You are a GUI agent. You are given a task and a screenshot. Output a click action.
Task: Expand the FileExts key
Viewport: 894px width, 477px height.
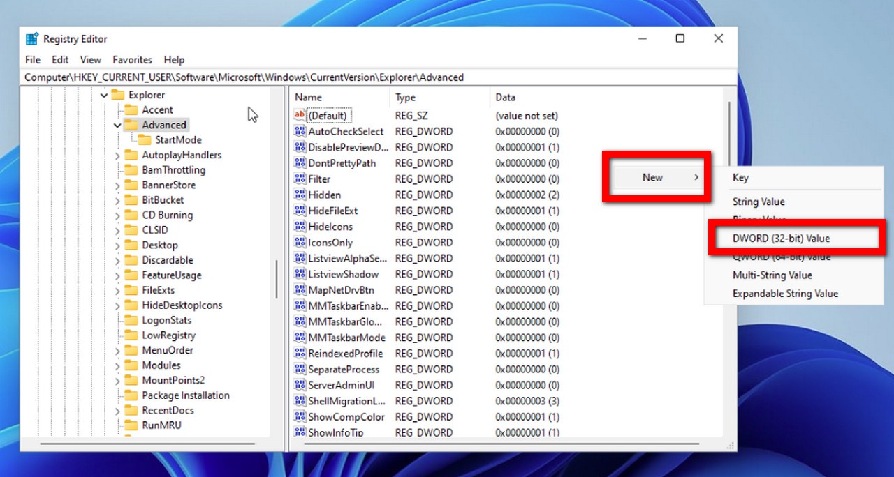[x=117, y=290]
